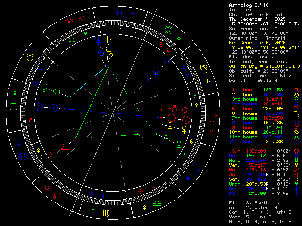Select the red Leo glyph on the wheel
The width and height of the screenshot is (302, 226).
coord(57,195)
